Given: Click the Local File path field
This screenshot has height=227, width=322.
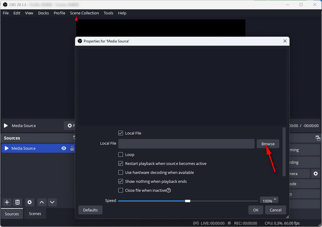Looking at the screenshot, I should pos(186,144).
